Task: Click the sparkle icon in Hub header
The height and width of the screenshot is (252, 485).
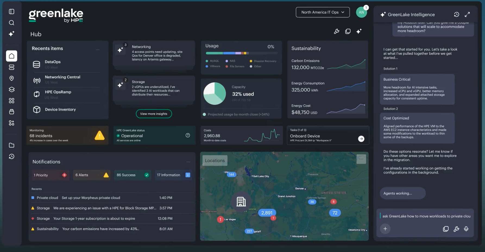Action: point(359,31)
